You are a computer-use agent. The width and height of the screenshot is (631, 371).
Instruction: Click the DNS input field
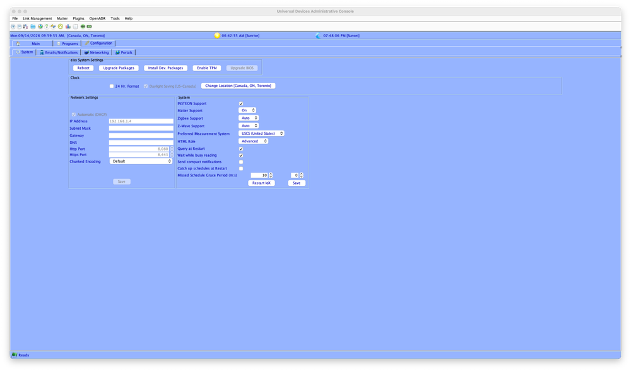pyautogui.click(x=141, y=142)
